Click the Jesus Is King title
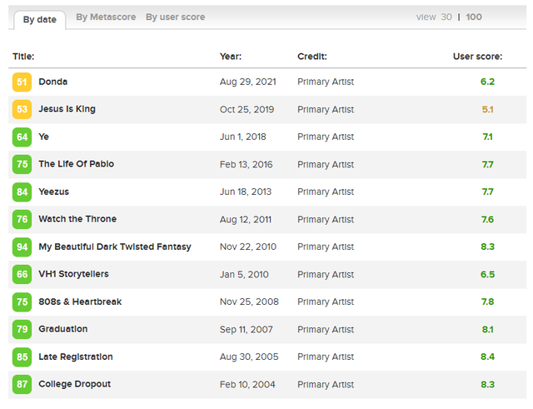 tap(67, 109)
